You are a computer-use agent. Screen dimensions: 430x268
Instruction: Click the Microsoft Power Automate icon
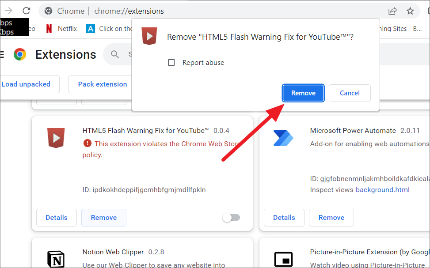tap(283, 138)
